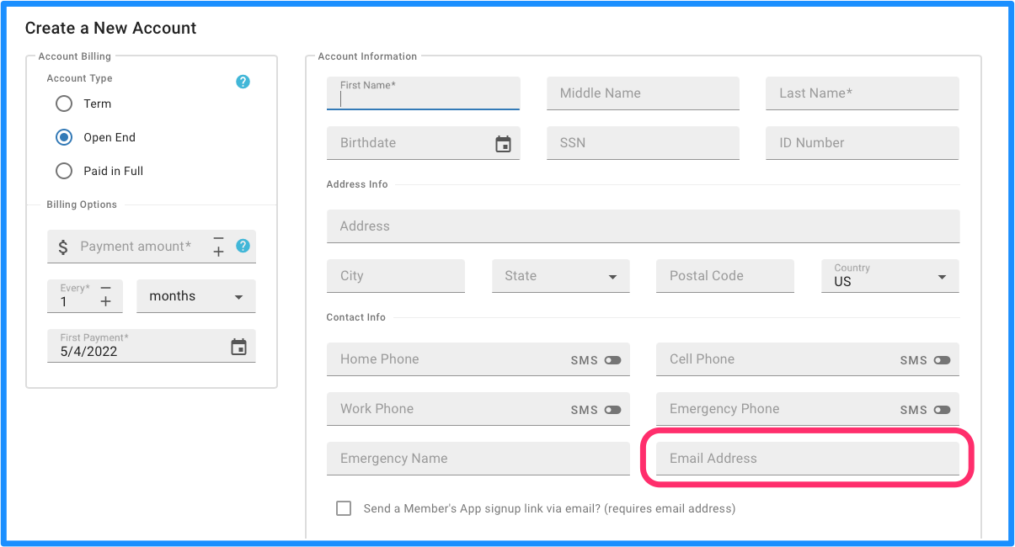Screen dimensions: 1015x547
Task: Click the First Name input field
Action: (421, 95)
